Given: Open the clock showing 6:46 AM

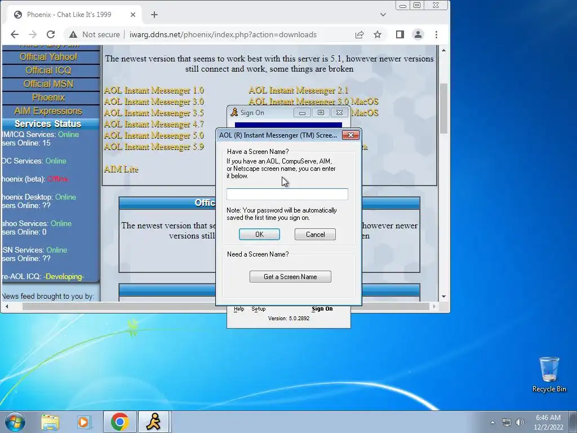Looking at the screenshot, I should click(548, 422).
